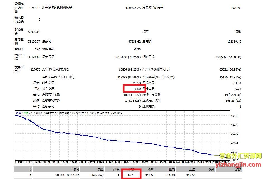Click the 止盈 column header
The image size is (266, 179).
(x=191, y=169)
